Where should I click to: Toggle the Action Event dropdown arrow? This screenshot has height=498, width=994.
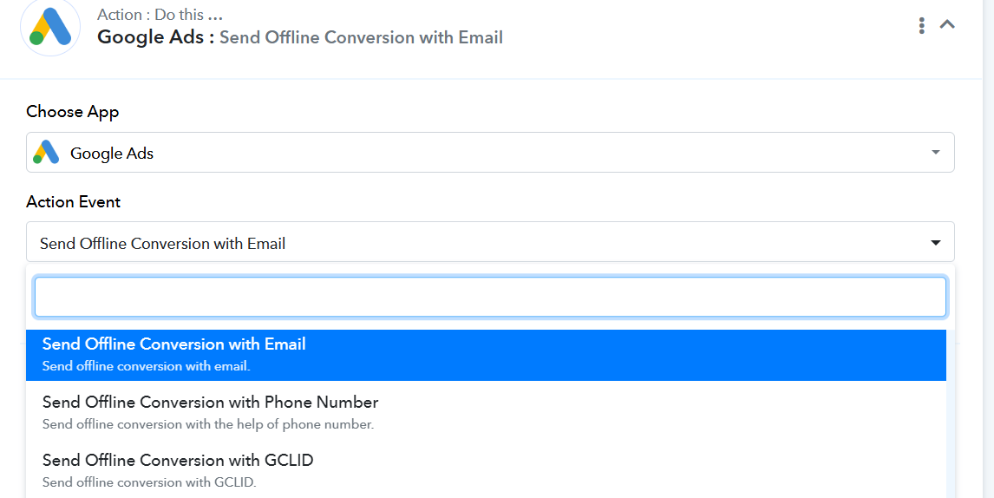[936, 243]
